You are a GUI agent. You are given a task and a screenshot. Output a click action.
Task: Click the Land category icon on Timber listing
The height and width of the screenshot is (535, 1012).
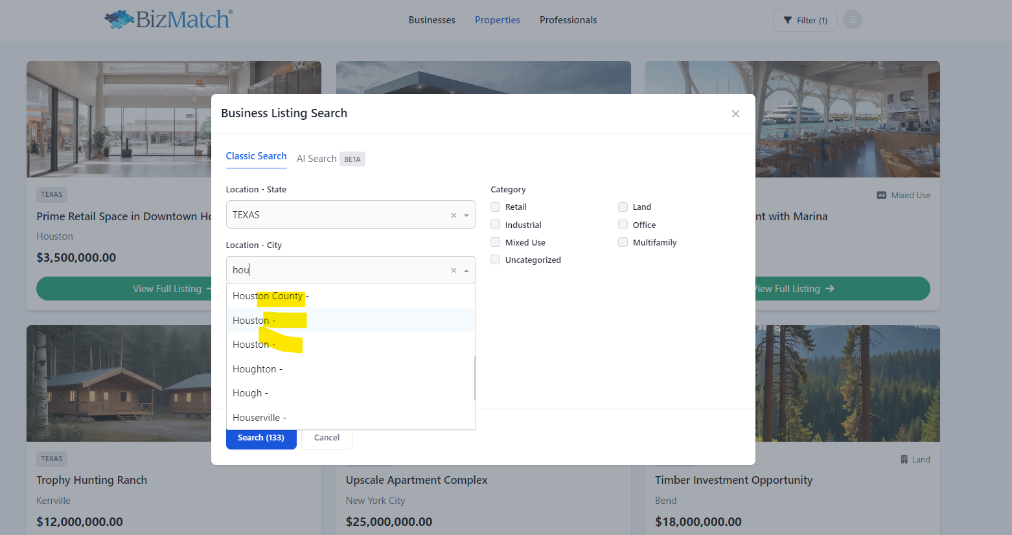pos(904,459)
